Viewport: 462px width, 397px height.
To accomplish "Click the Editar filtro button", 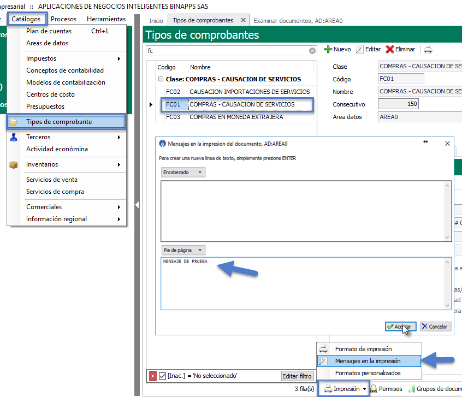I will click(x=297, y=376).
